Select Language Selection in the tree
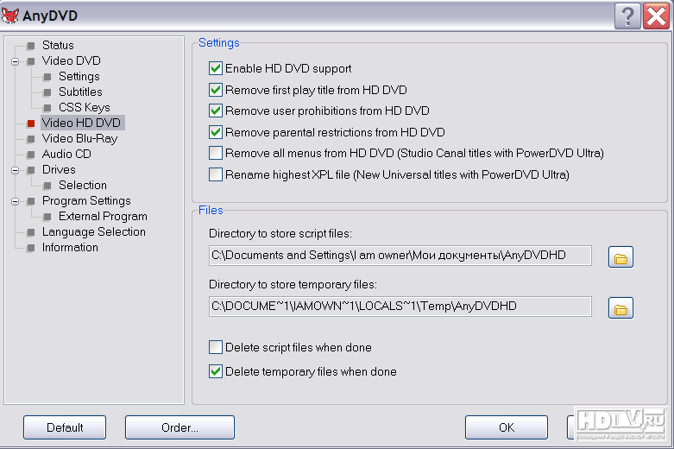Viewport: 674px width, 449px height. pos(93,231)
